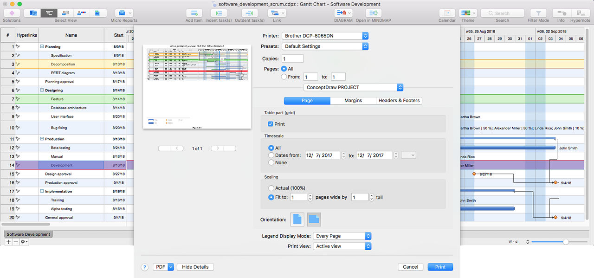Viewport: 594px width, 278px height.
Task: Click the Theme toolbar icon
Action: point(468,13)
